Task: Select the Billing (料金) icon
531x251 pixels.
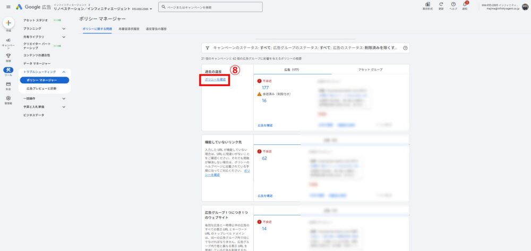Action: pos(8,84)
